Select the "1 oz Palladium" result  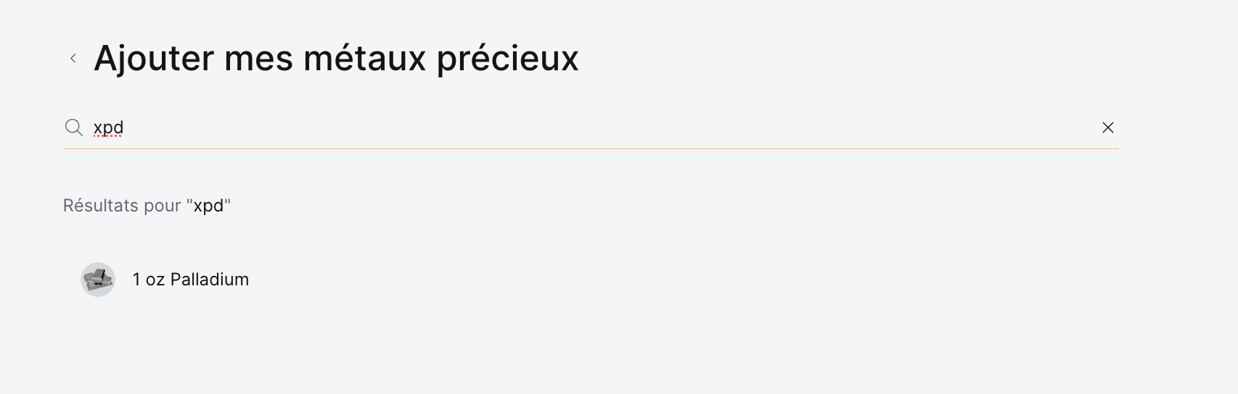[x=190, y=280]
